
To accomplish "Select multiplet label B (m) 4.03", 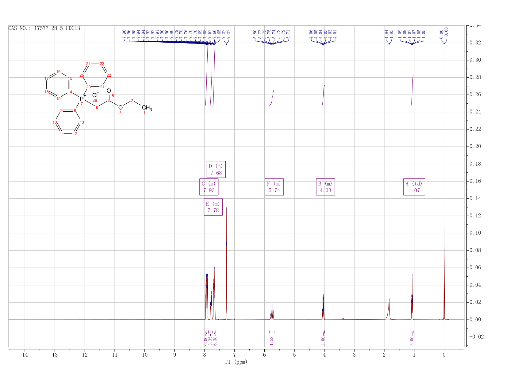I will pos(325,187).
